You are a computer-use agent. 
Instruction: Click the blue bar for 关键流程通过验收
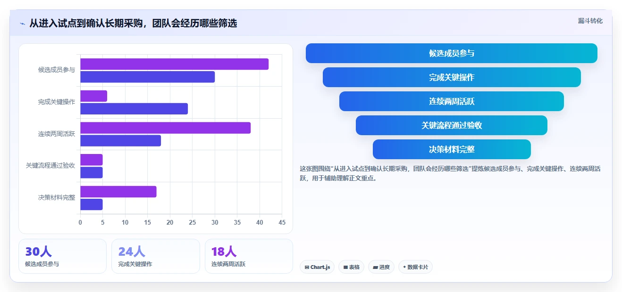tap(91, 172)
